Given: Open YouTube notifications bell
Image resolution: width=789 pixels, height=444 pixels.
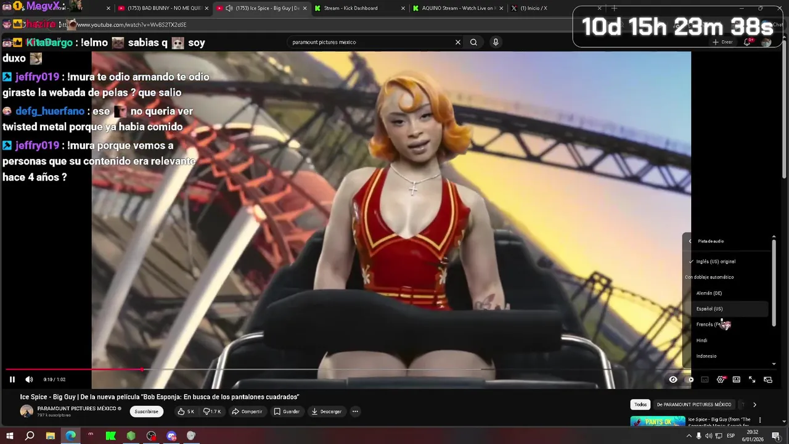Looking at the screenshot, I should click(x=747, y=42).
